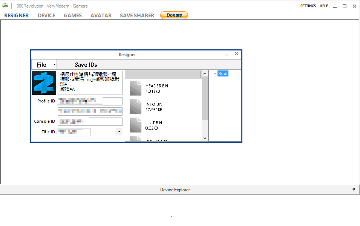Click the 360 logo icon in title bar
Screen dimensions: 360x226
click(6, 6)
